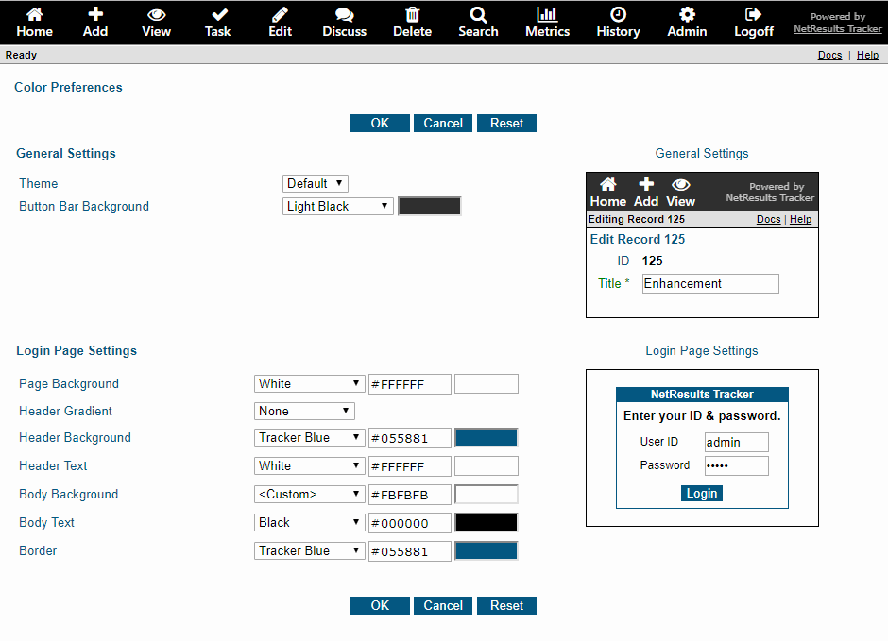Click the User ID field in login preview
Viewport: 888px width, 641px height.
(x=737, y=442)
